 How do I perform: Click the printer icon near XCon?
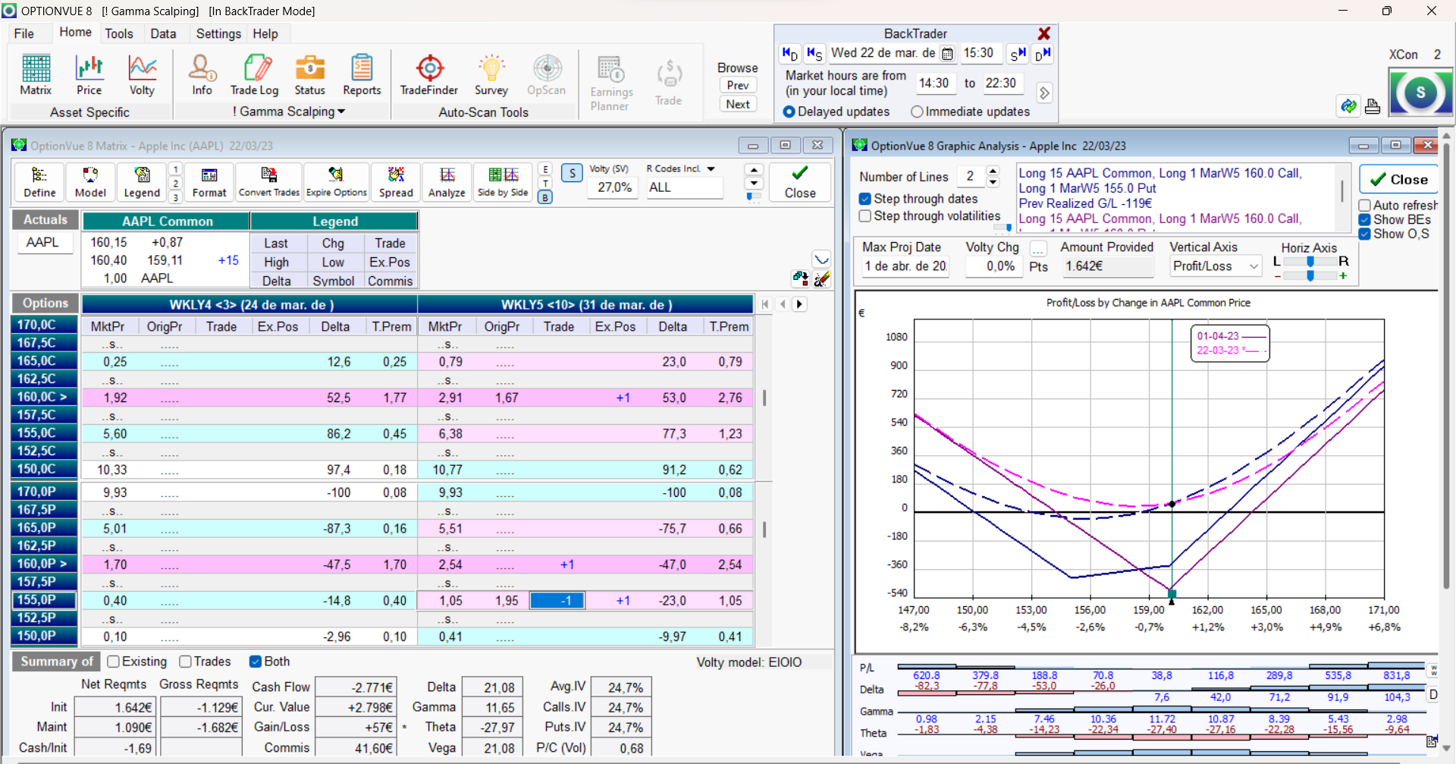1373,106
